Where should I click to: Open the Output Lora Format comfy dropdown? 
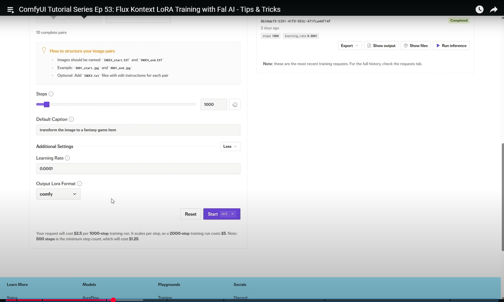coord(58,194)
